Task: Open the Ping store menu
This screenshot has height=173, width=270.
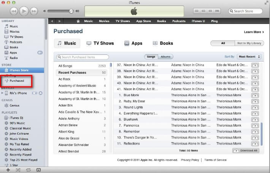Action: click(214, 21)
